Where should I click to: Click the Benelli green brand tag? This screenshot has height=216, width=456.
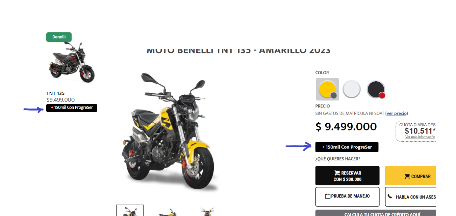click(x=59, y=37)
